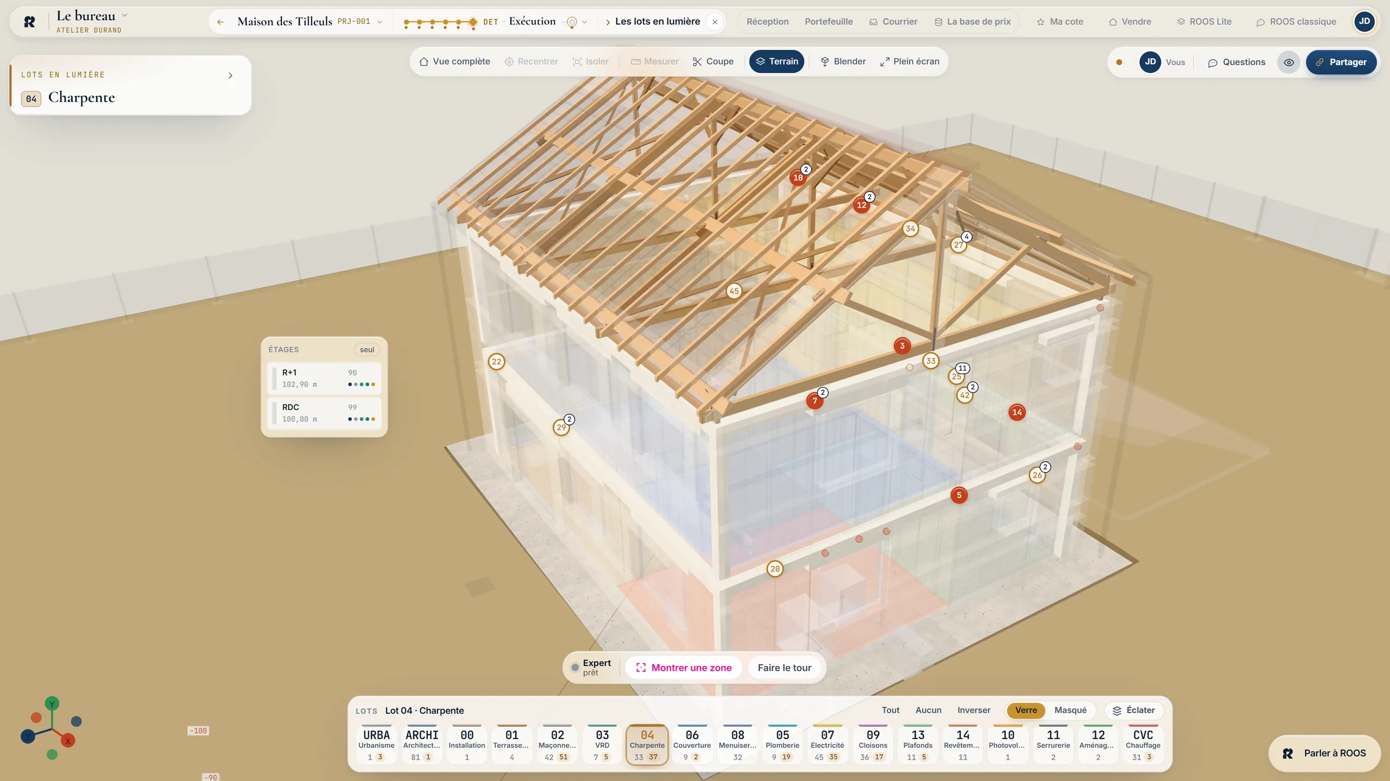Select marker 45 on the rafters
Viewport: 1390px width, 781px height.
tap(734, 291)
